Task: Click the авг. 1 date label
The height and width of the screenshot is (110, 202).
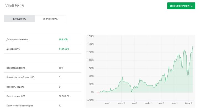Action: pos(108,103)
